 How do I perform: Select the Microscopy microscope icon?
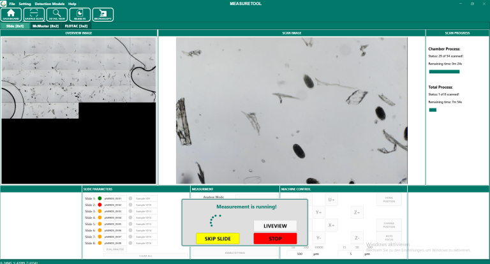coord(103,14)
